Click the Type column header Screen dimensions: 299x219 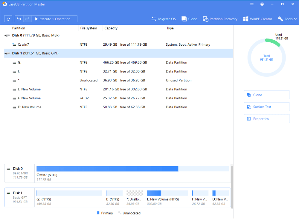coord(170,28)
